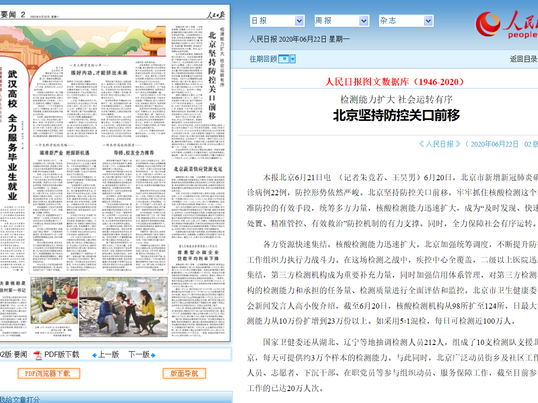Screen dimensions: 538x403
Task: Click the 我给文章打分 section header
Action: click(20, 399)
